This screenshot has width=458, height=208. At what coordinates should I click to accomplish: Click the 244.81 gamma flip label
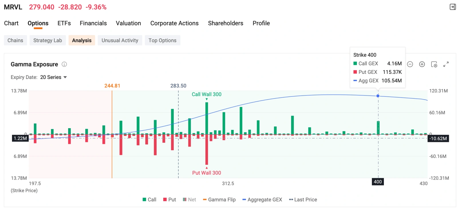pyautogui.click(x=112, y=86)
